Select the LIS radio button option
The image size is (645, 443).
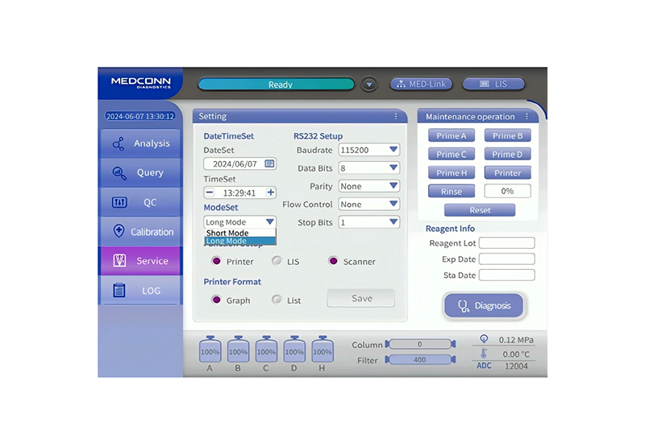coord(277,261)
